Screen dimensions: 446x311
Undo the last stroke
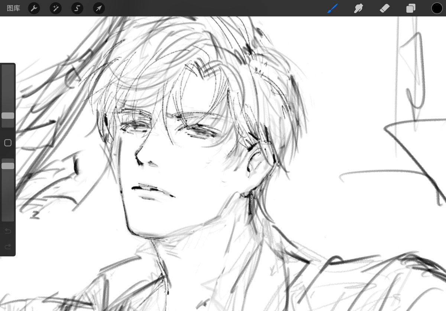tap(8, 232)
